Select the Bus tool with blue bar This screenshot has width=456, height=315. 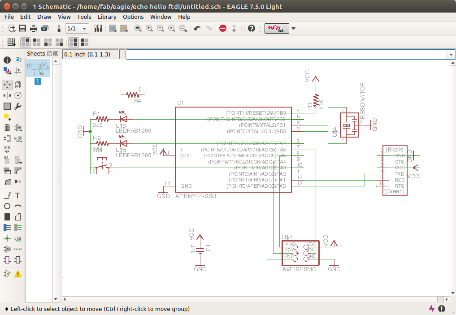[7, 228]
